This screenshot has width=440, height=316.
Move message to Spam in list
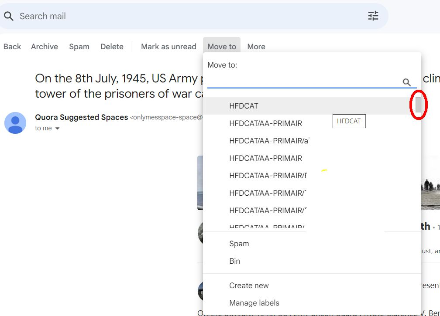click(239, 244)
